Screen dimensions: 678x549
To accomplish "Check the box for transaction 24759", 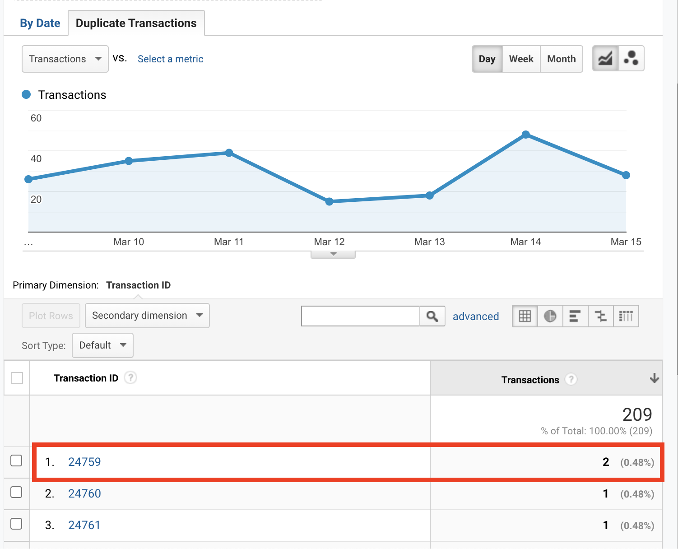I will tap(16, 461).
